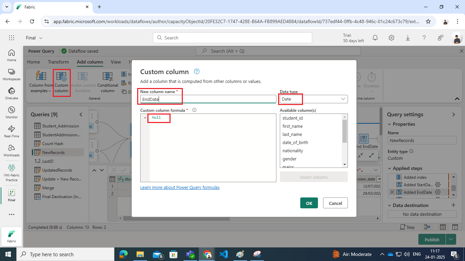Open Monitor in the left sidebar
The height and width of the screenshot is (261, 465).
(x=12, y=112)
